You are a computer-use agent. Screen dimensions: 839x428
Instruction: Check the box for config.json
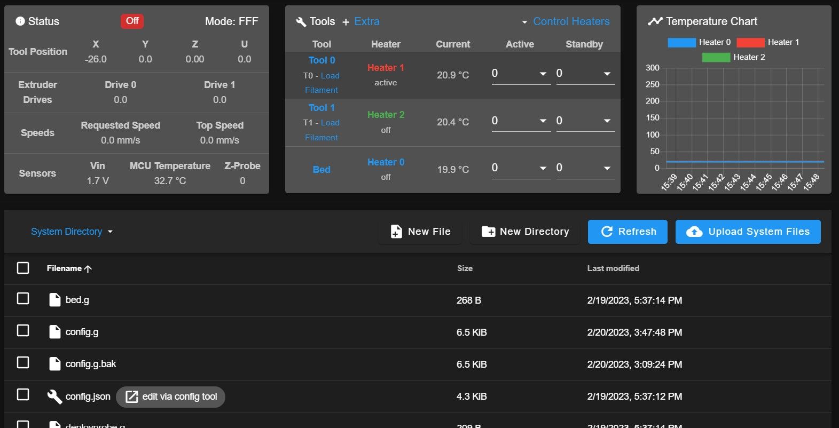23,394
